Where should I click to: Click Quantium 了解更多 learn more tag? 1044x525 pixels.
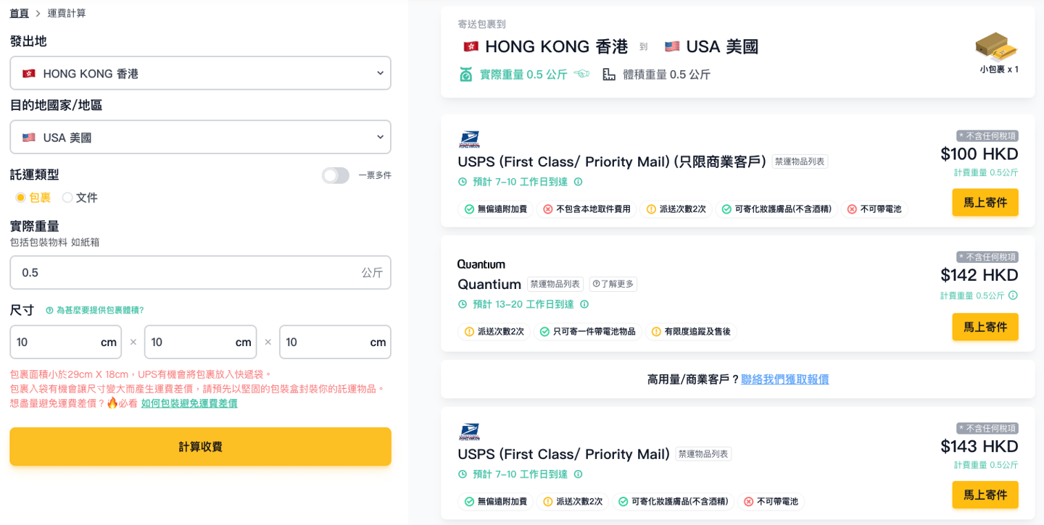tap(613, 284)
